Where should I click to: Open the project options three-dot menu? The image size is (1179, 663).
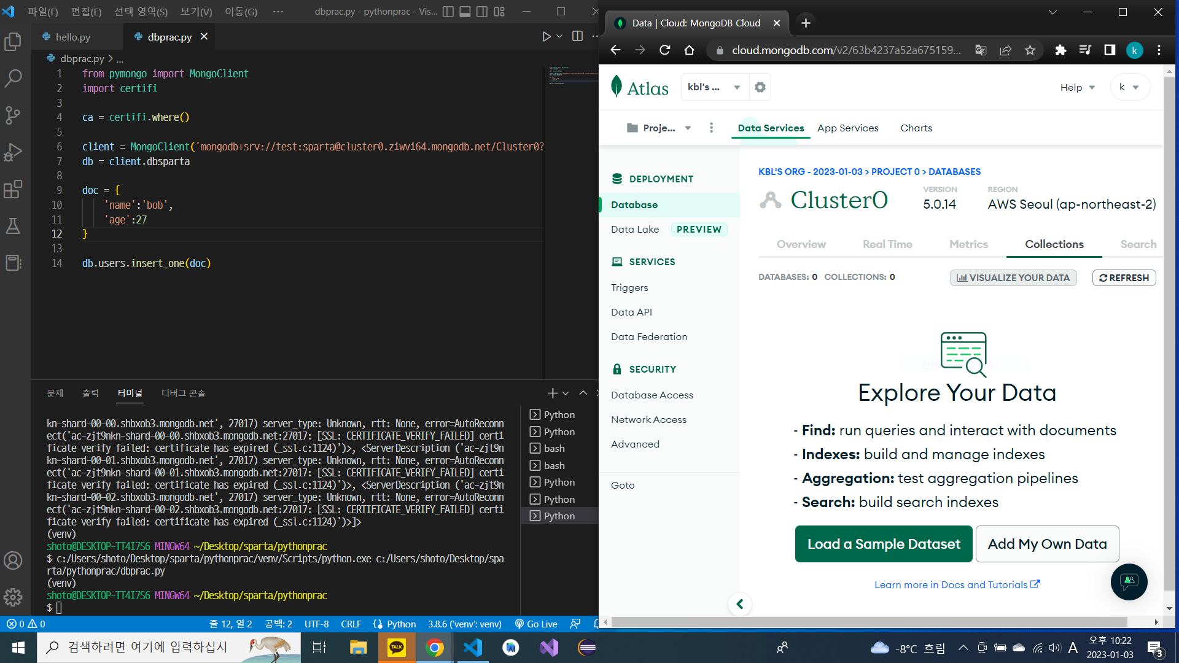711,128
